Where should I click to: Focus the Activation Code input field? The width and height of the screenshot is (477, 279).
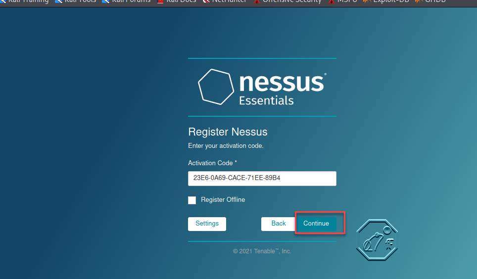pos(262,178)
